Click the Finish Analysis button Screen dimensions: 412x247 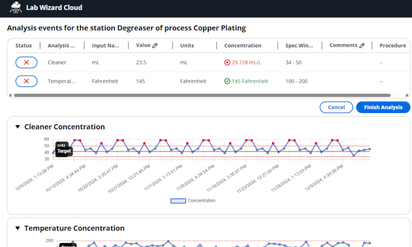coord(383,107)
